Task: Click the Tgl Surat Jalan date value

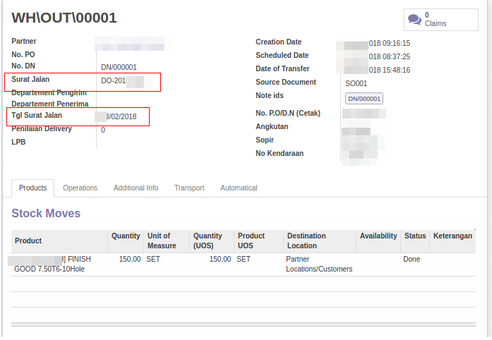Action: coord(121,116)
